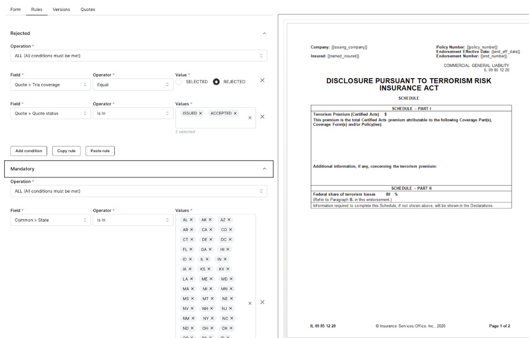
Task: Open the Equal operator dropdown
Action: [133, 84]
